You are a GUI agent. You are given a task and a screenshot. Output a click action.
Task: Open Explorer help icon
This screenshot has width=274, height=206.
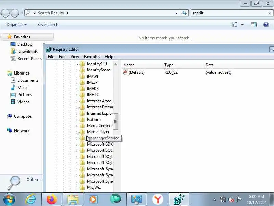click(266, 25)
